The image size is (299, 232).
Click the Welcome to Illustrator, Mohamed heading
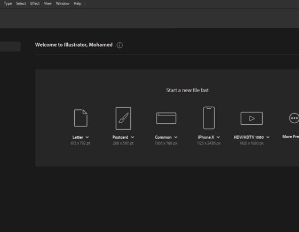[x=74, y=45]
